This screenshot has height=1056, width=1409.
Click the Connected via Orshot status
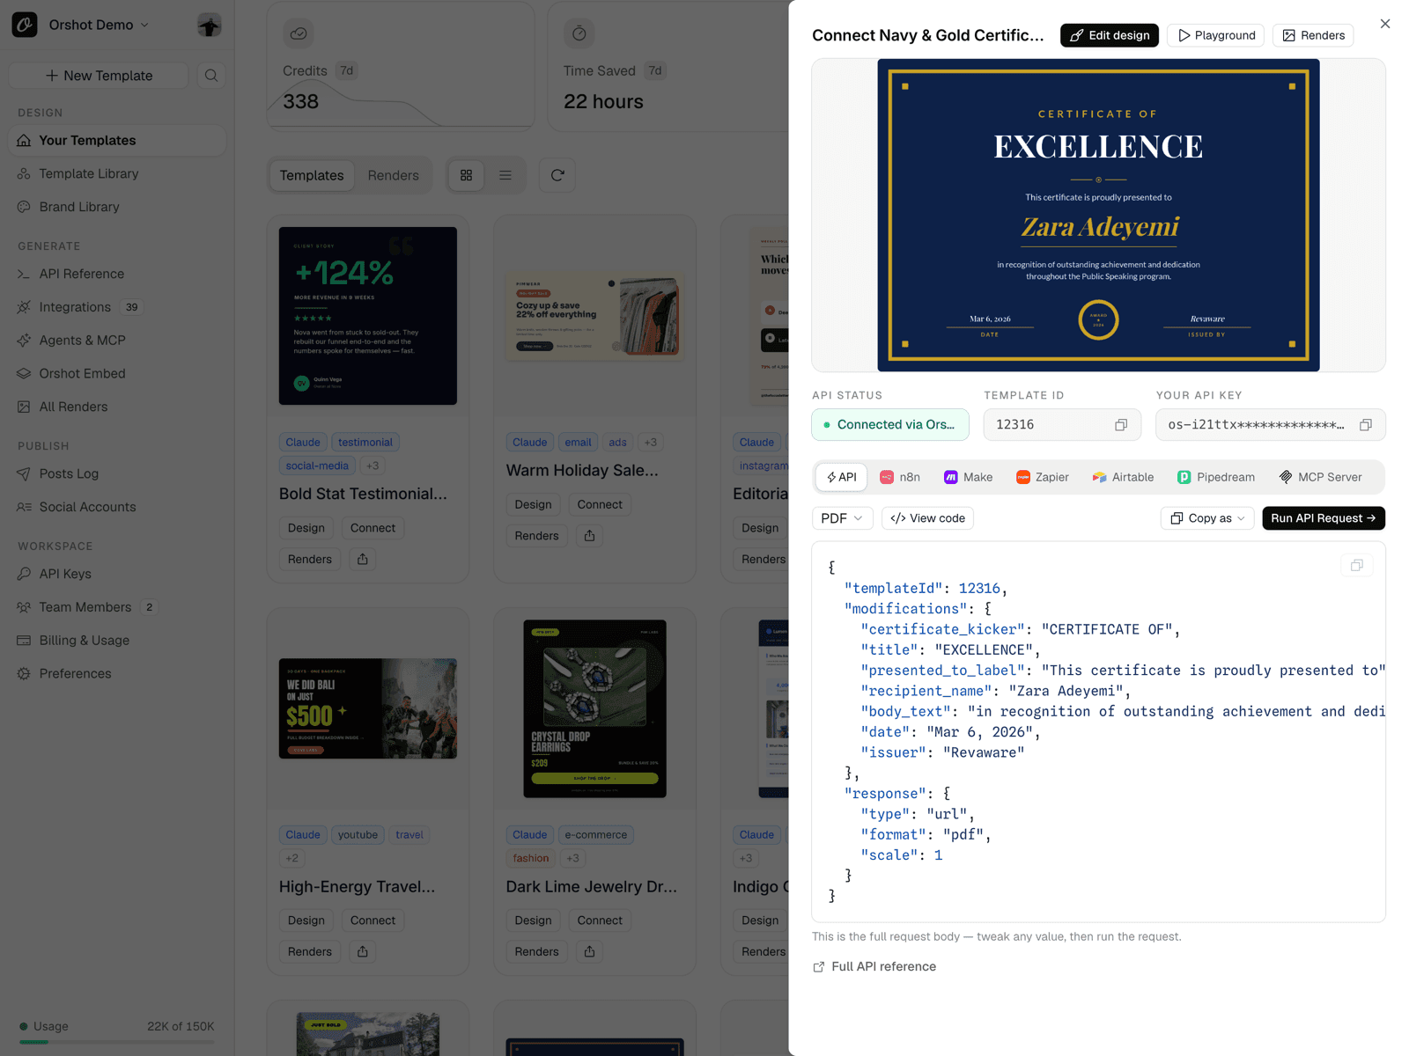coord(890,425)
